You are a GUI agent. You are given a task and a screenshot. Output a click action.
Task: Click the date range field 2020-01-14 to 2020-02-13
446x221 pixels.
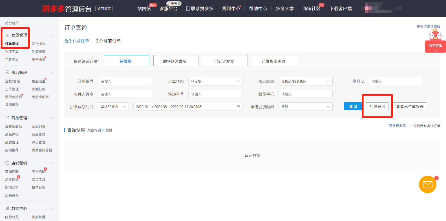coord(188,107)
